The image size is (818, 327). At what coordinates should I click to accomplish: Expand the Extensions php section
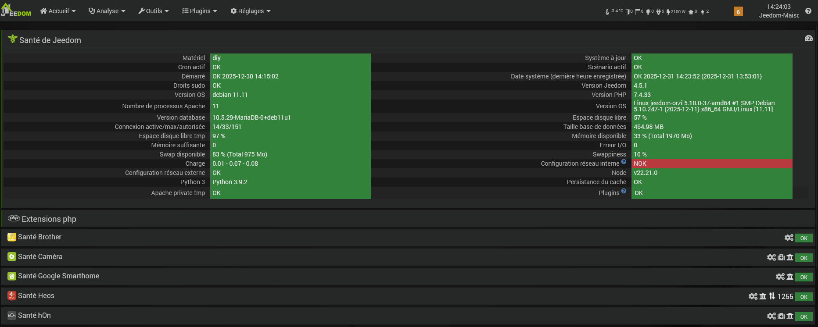coord(49,219)
